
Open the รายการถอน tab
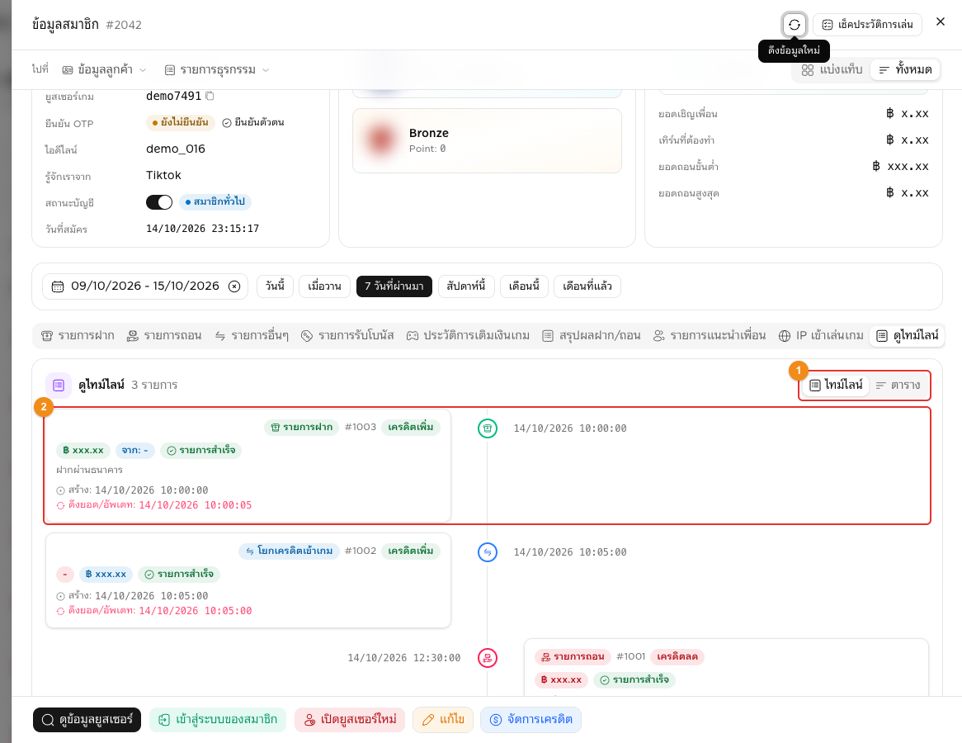point(164,335)
